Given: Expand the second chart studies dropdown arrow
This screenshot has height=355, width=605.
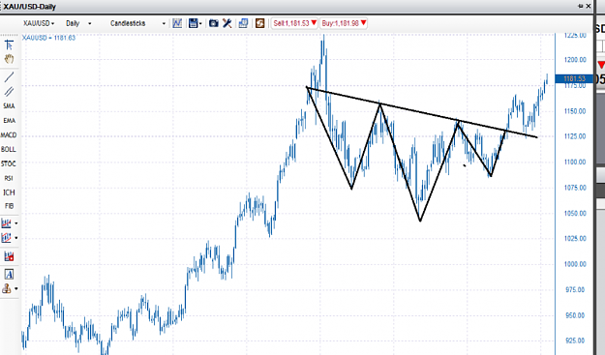Looking at the screenshot, I should (16, 238).
